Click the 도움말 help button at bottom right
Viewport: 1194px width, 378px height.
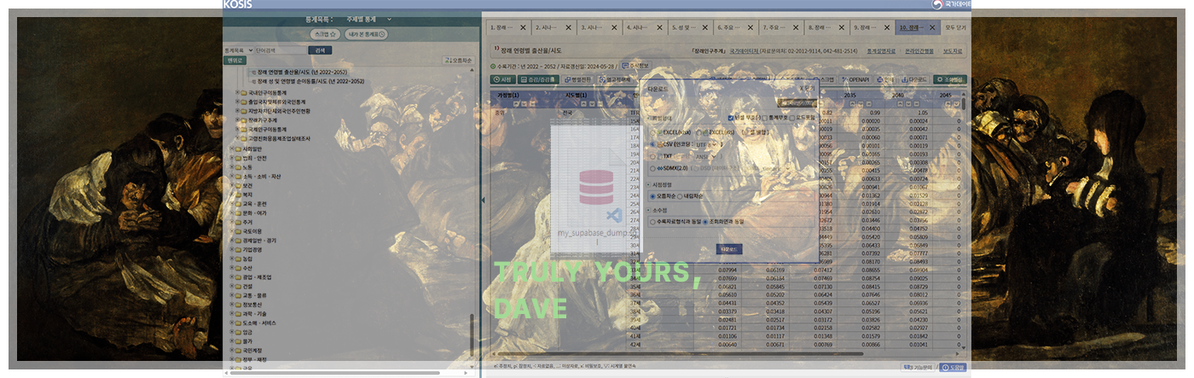[x=953, y=367]
